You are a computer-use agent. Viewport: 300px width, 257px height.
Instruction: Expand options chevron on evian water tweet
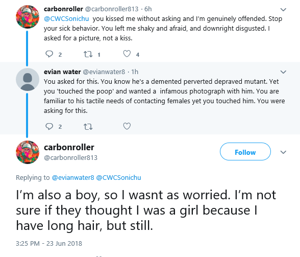coord(283,72)
